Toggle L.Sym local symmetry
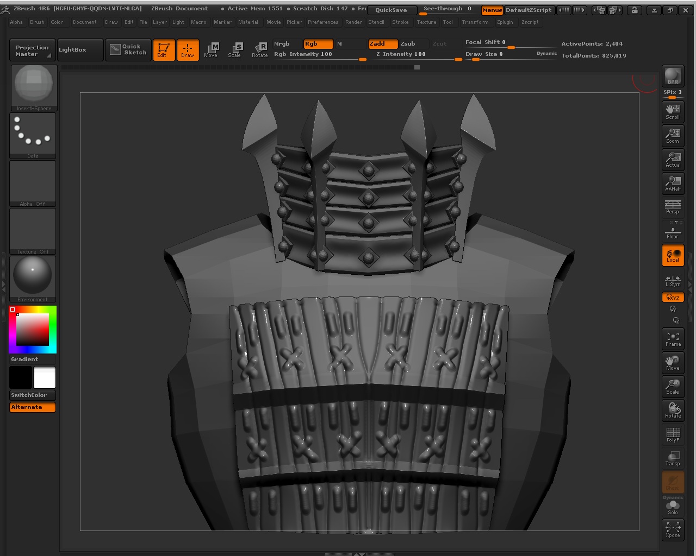696x556 pixels. pyautogui.click(x=673, y=280)
